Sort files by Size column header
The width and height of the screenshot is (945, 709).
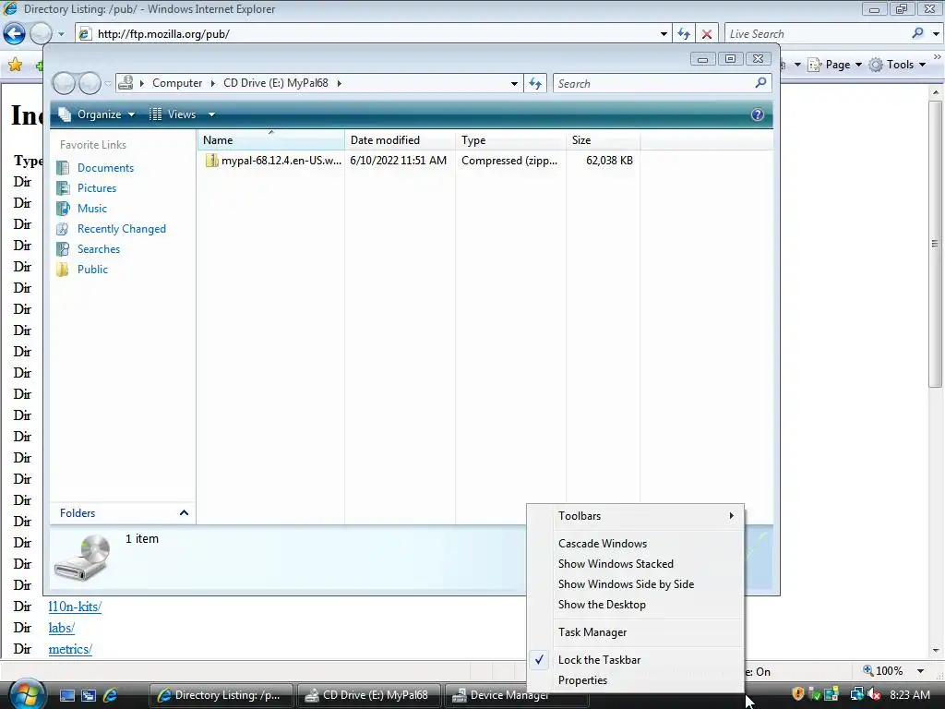(x=604, y=140)
